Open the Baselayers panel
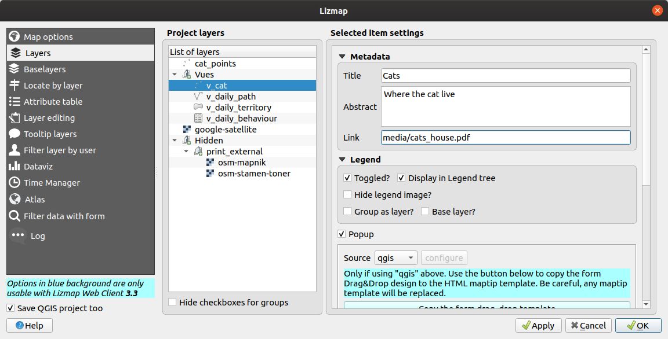This screenshot has height=339, width=668. coord(81,69)
